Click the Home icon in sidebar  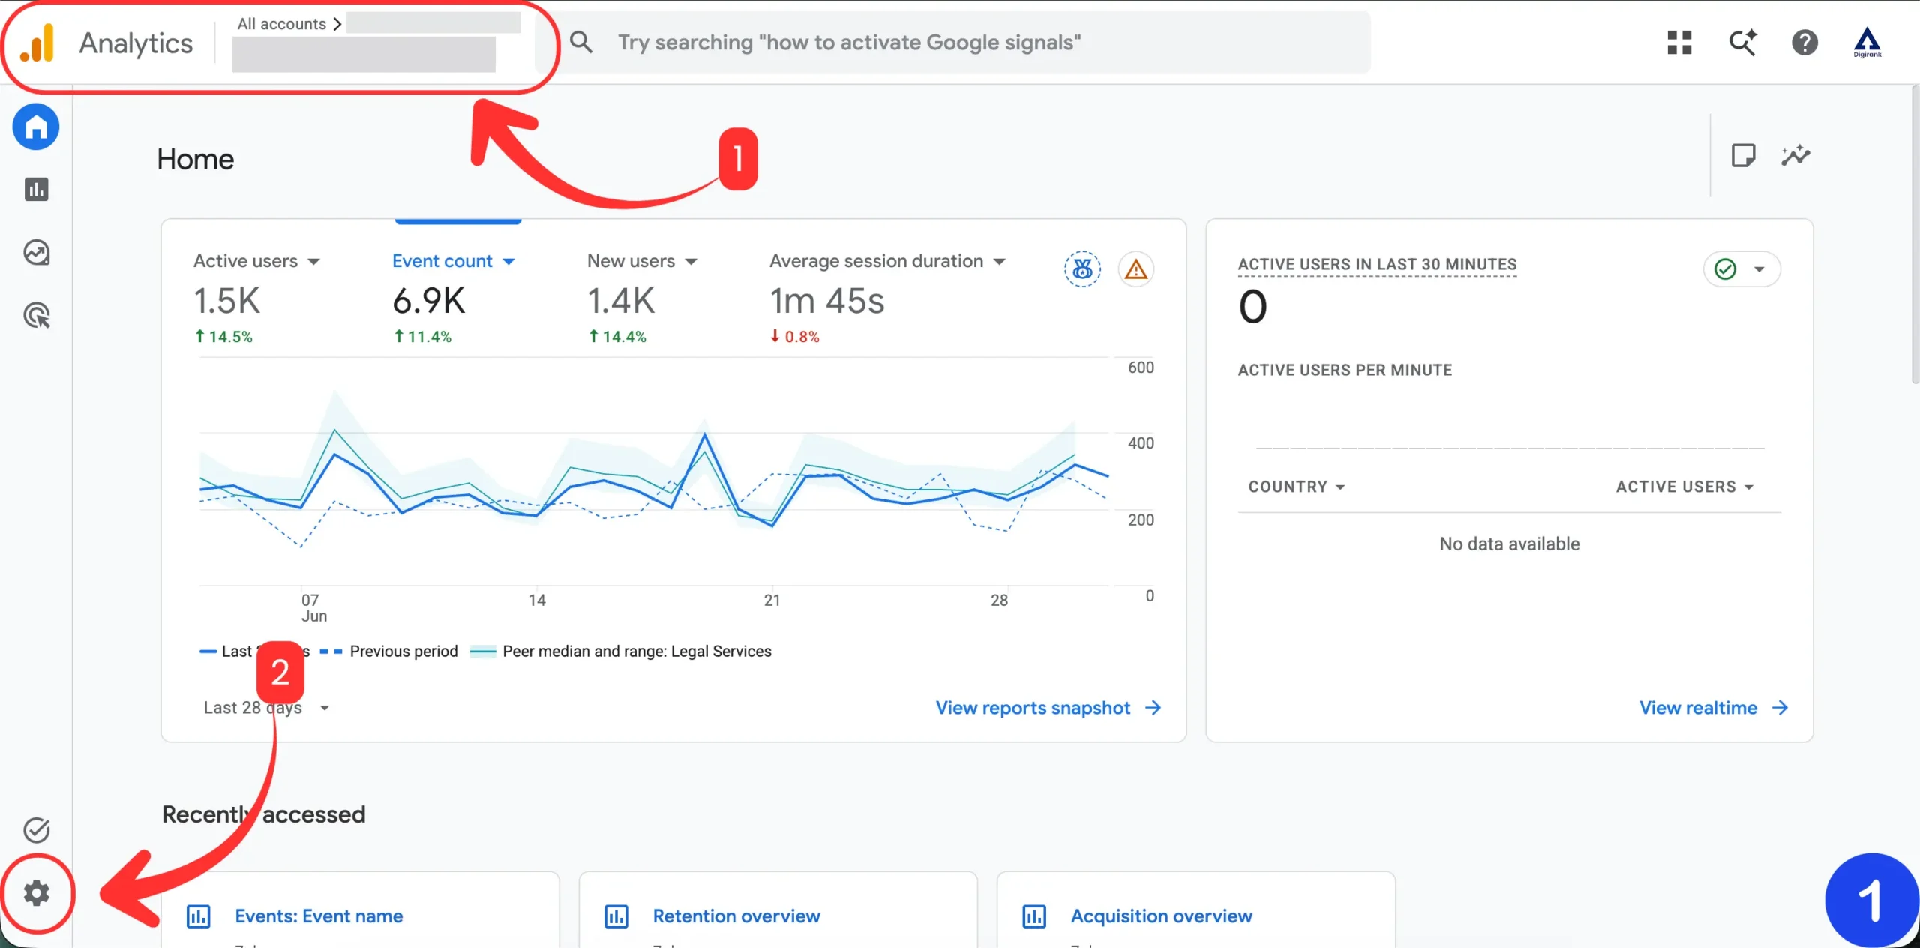[x=36, y=127]
